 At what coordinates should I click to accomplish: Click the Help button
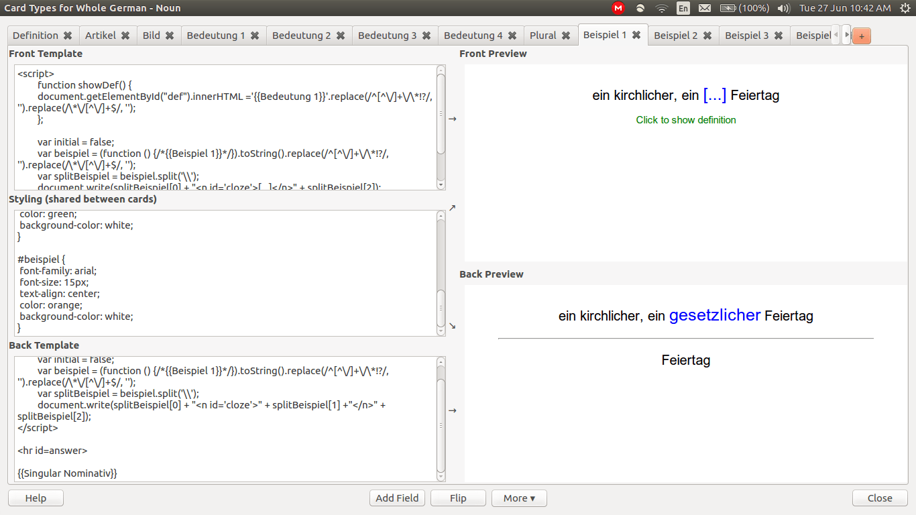pyautogui.click(x=36, y=498)
